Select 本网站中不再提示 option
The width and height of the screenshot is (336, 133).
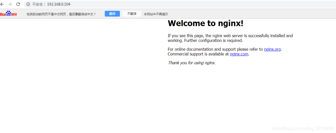[x=156, y=14]
